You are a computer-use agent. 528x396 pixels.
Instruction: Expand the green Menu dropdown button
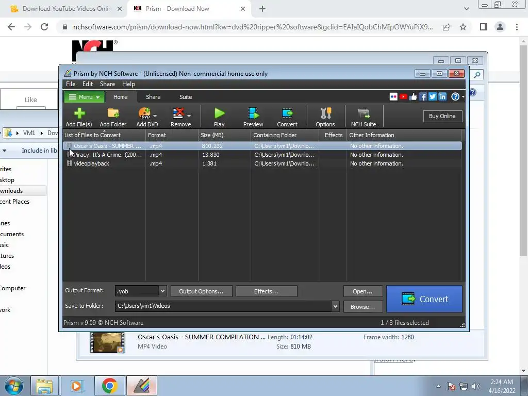(84, 97)
